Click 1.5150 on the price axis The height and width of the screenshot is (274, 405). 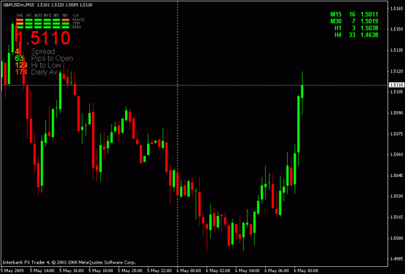point(397,29)
